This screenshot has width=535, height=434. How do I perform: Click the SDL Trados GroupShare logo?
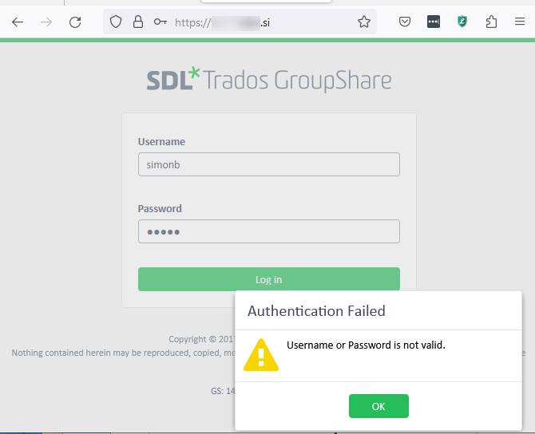click(x=269, y=80)
